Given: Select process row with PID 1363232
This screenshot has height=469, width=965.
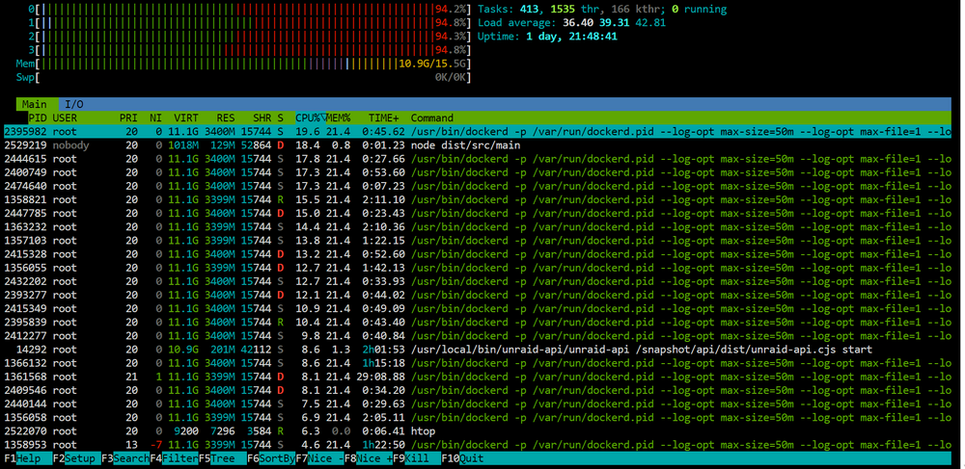Looking at the screenshot, I should coord(479,227).
